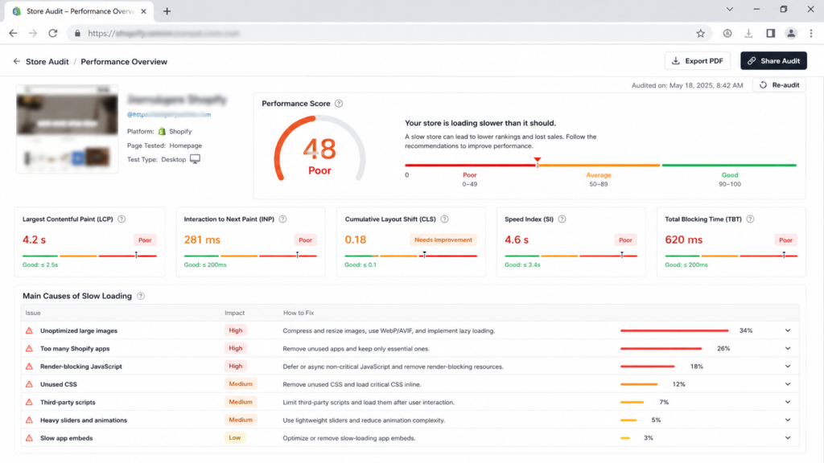The width and height of the screenshot is (824, 463).
Task: Expand the Render-blocking JavaScript row
Action: (x=788, y=367)
